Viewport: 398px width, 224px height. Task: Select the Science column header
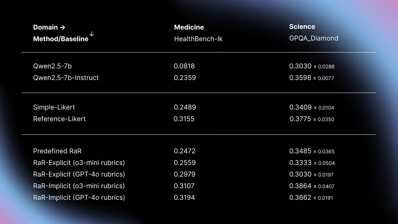(x=302, y=27)
